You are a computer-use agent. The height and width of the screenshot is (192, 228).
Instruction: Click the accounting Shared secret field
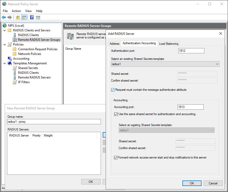tap(196, 141)
